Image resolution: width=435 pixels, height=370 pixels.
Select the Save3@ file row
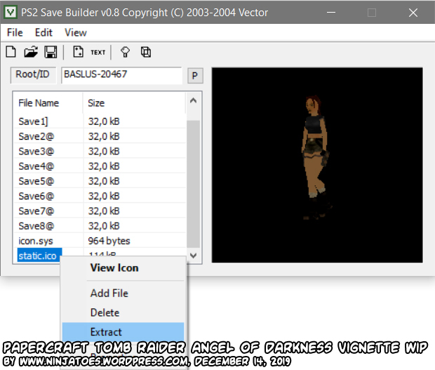[x=100, y=151]
